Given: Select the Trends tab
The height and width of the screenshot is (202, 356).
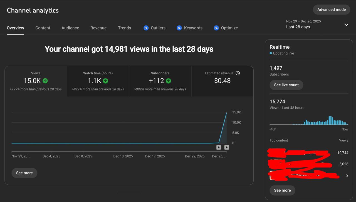Looking at the screenshot, I should pyautogui.click(x=124, y=28).
